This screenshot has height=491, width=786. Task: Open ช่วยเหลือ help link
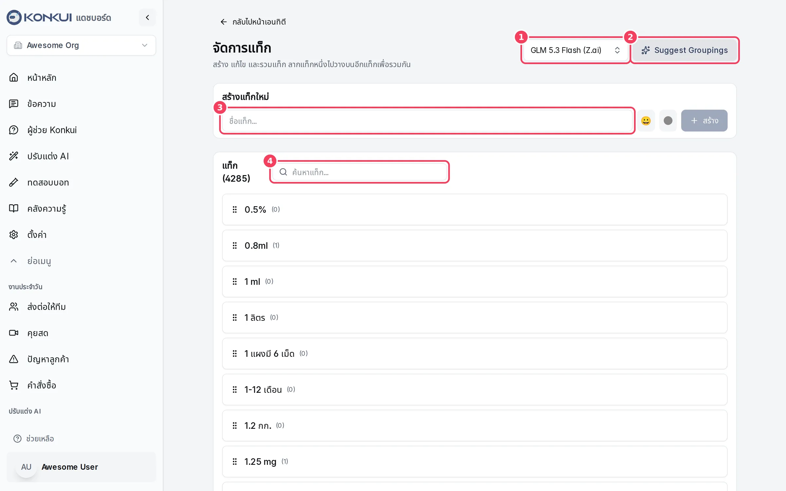pyautogui.click(x=34, y=438)
